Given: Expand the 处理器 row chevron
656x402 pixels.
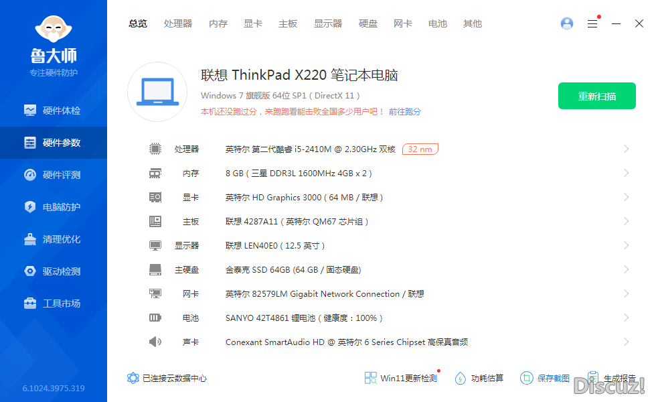Looking at the screenshot, I should tap(627, 149).
